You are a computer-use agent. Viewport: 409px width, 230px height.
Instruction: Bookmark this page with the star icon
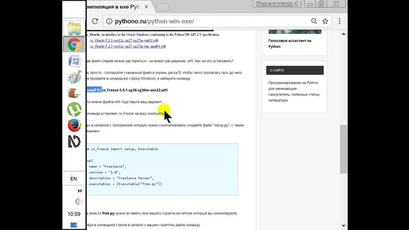pos(325,21)
